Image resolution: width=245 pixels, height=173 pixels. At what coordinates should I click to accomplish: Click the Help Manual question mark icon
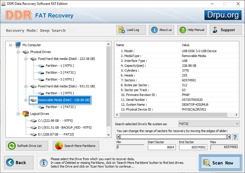[x=183, y=30]
